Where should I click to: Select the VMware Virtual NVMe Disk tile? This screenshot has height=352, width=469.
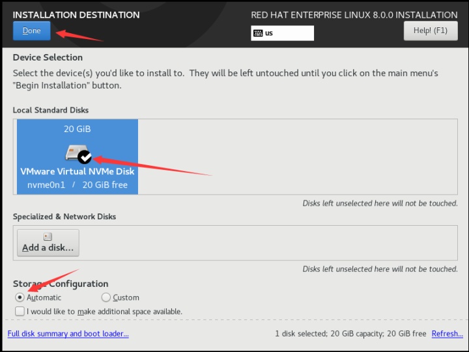(78, 157)
